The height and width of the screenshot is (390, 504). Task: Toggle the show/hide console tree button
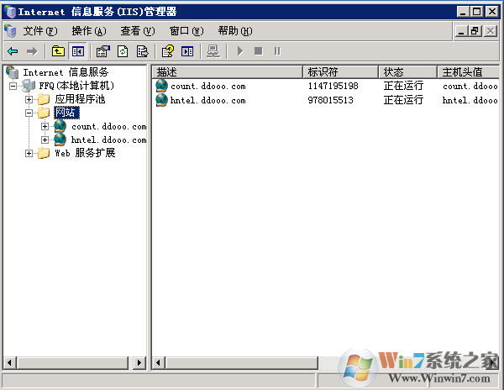click(77, 51)
